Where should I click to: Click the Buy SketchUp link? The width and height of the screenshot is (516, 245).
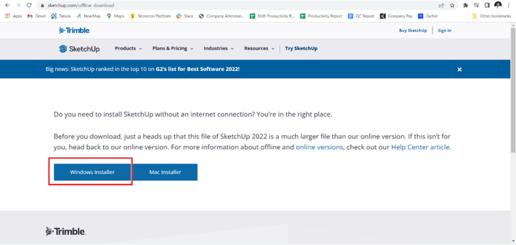(413, 31)
